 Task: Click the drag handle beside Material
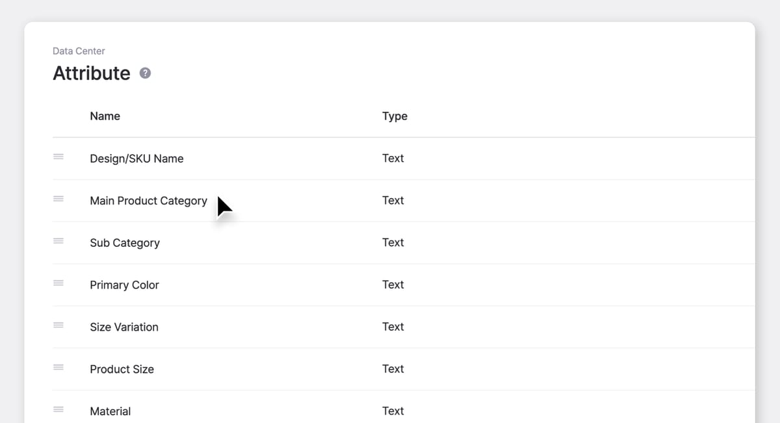pos(58,410)
